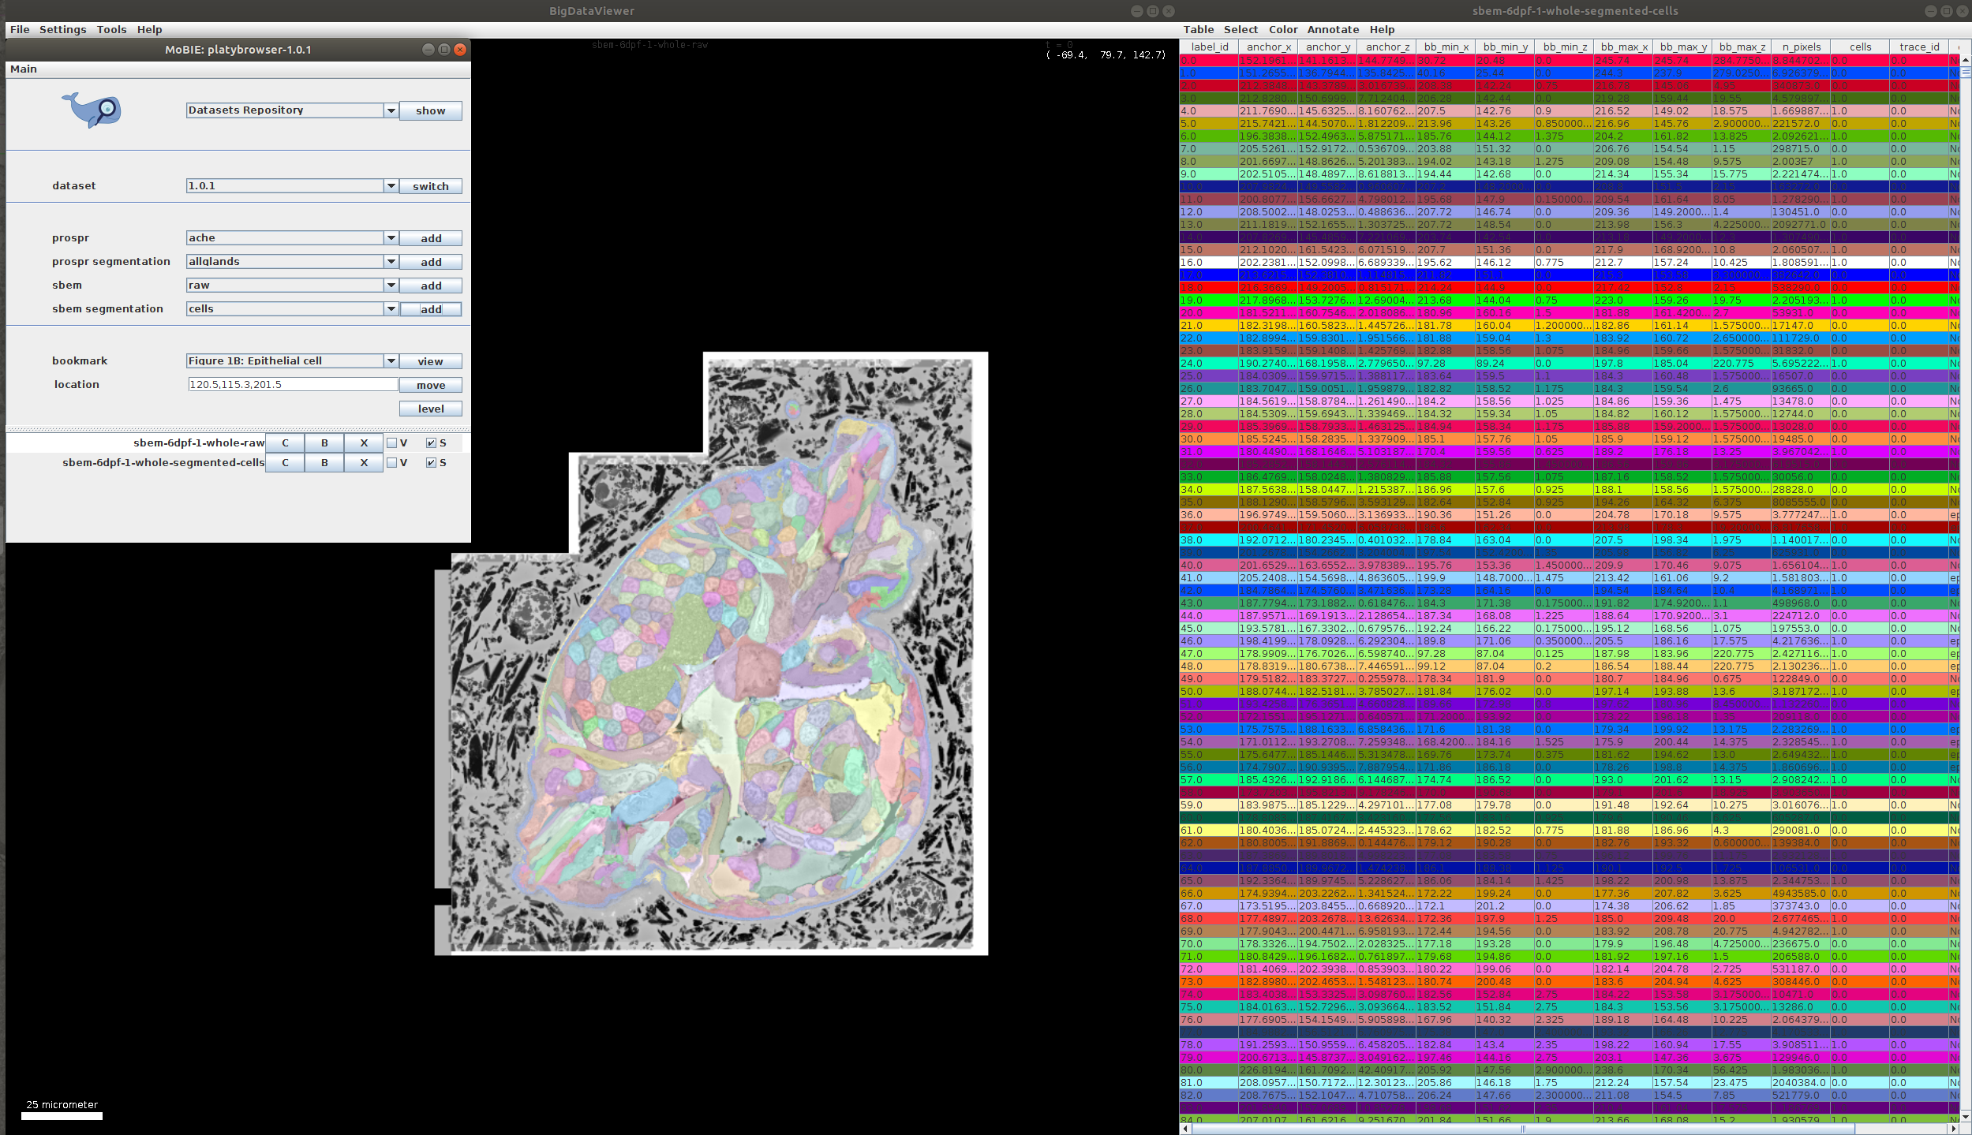Screen dimensions: 1972x1135
Task: Click B button for sbem-6dpf-1-whole-segmented-cells
Action: (x=324, y=463)
